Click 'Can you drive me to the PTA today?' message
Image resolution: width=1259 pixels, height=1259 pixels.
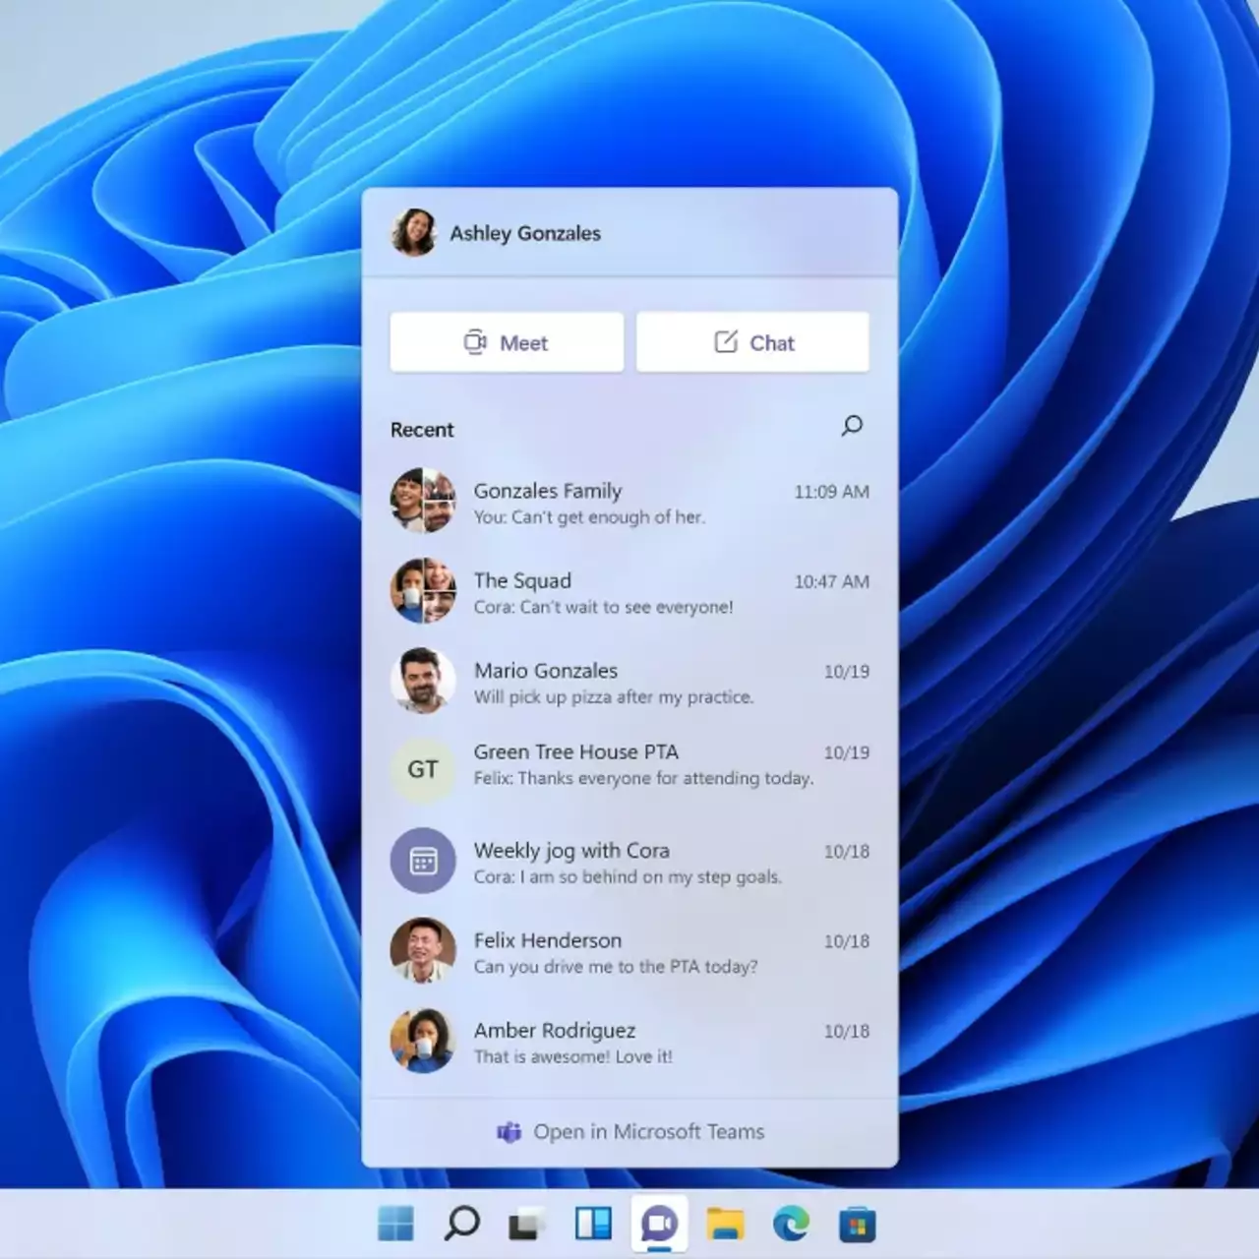(616, 967)
